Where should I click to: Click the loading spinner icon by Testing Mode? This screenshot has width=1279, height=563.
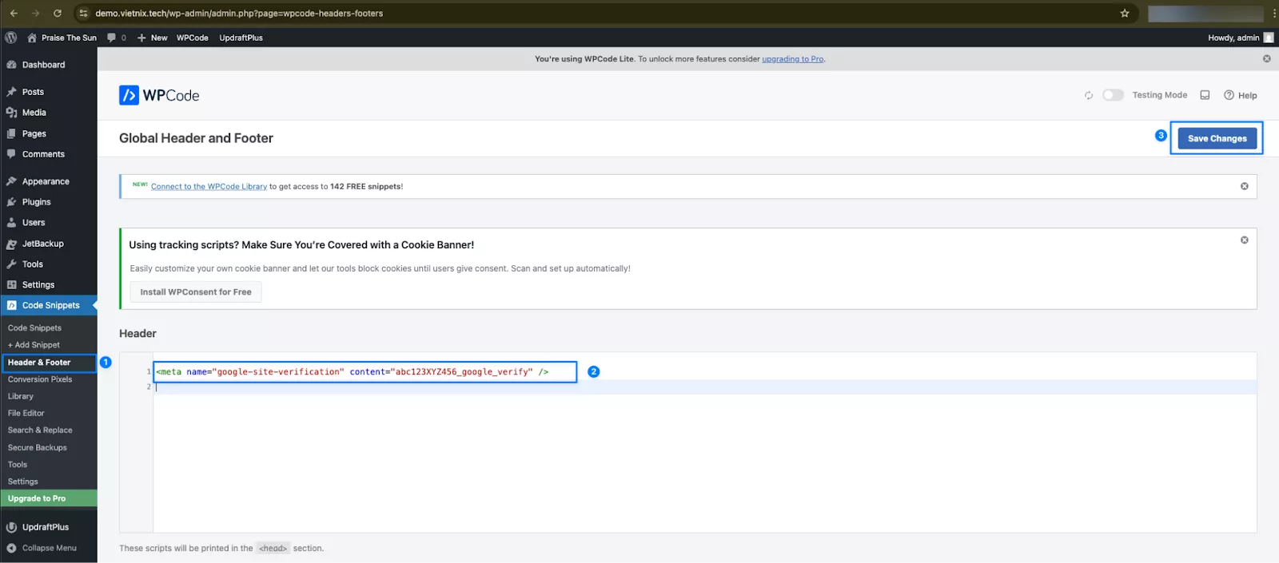[x=1089, y=95]
